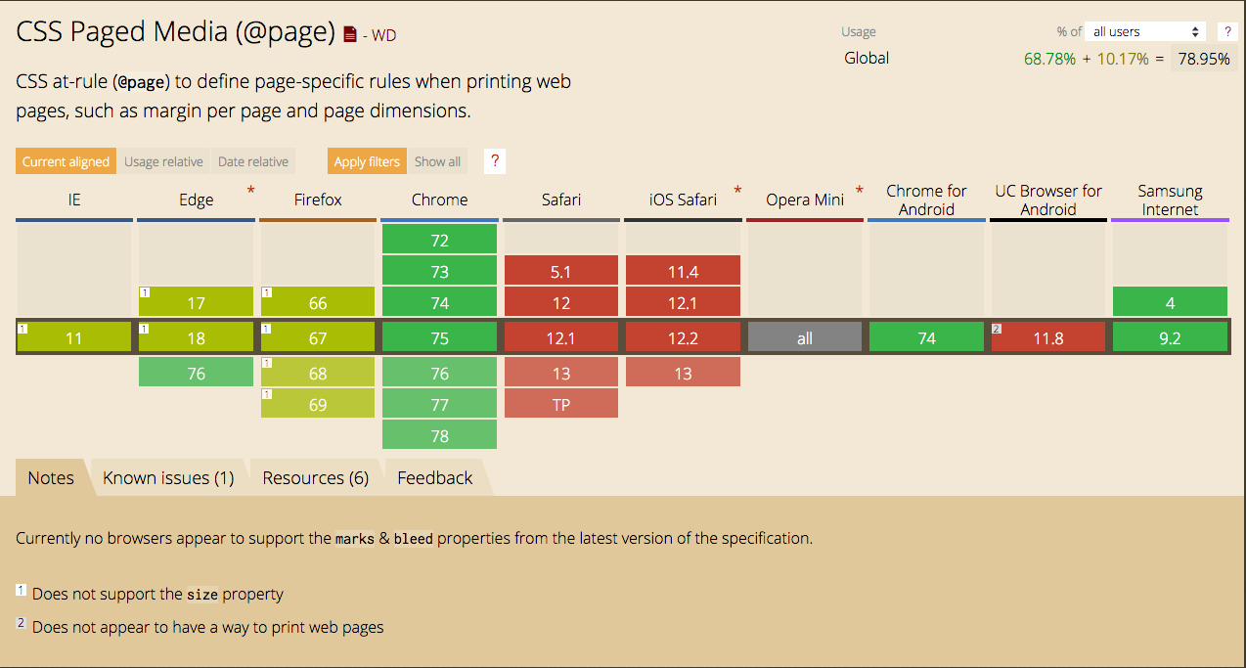Click the green Chrome 75 support cell
Viewport: 1246px width, 668px height.
pyautogui.click(x=439, y=338)
